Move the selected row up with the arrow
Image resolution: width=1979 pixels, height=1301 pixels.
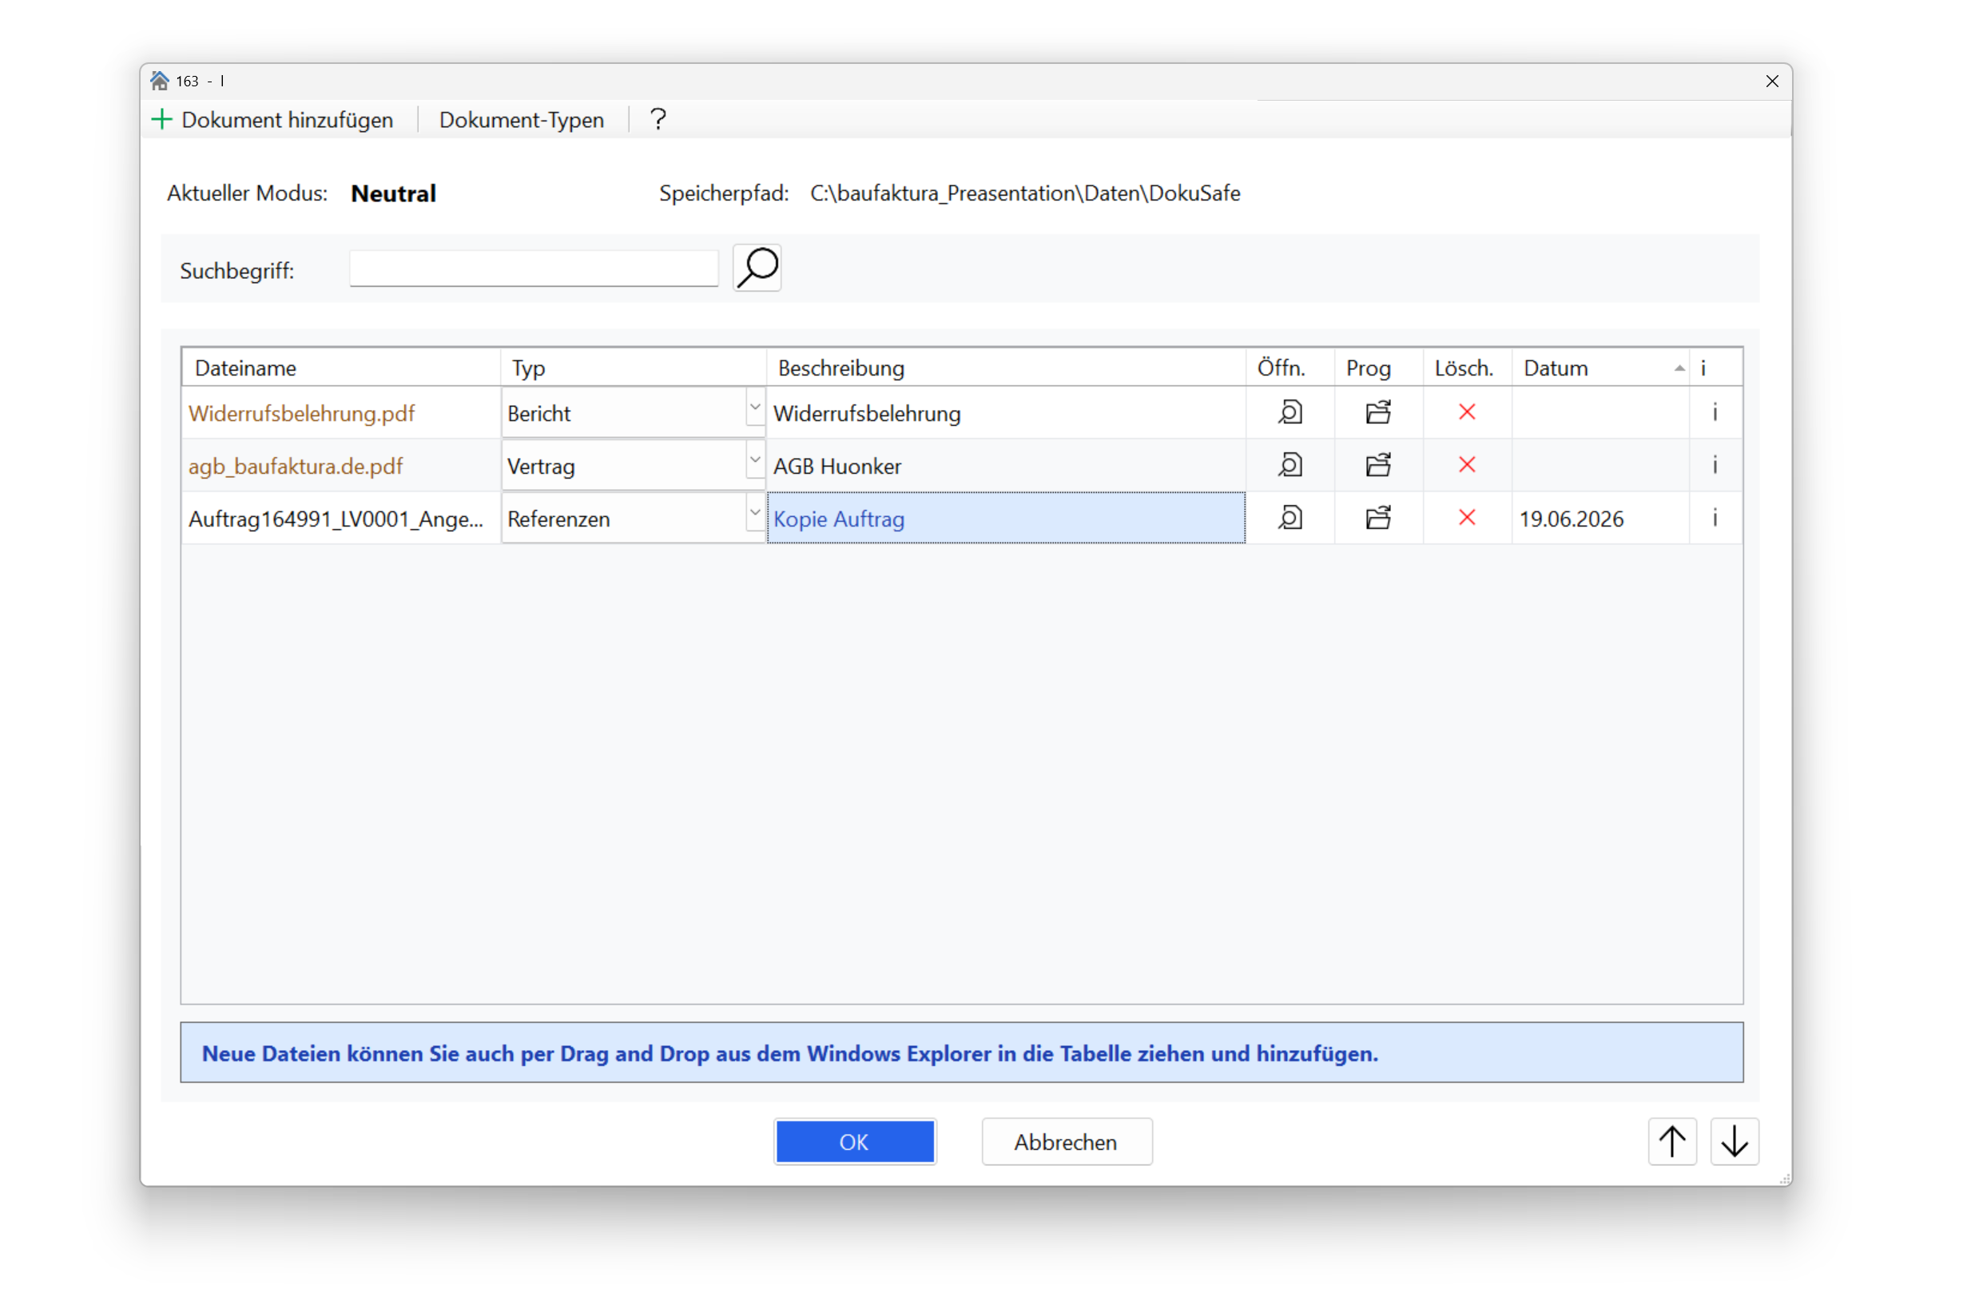click(1672, 1141)
